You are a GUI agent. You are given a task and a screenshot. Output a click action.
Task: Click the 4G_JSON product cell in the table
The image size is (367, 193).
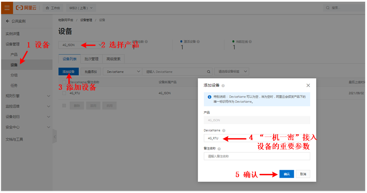coord(165,93)
